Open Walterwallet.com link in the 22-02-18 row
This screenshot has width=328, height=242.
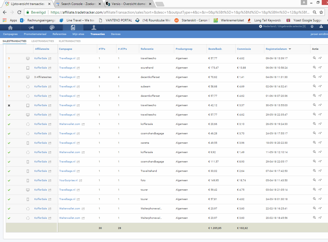70,209
